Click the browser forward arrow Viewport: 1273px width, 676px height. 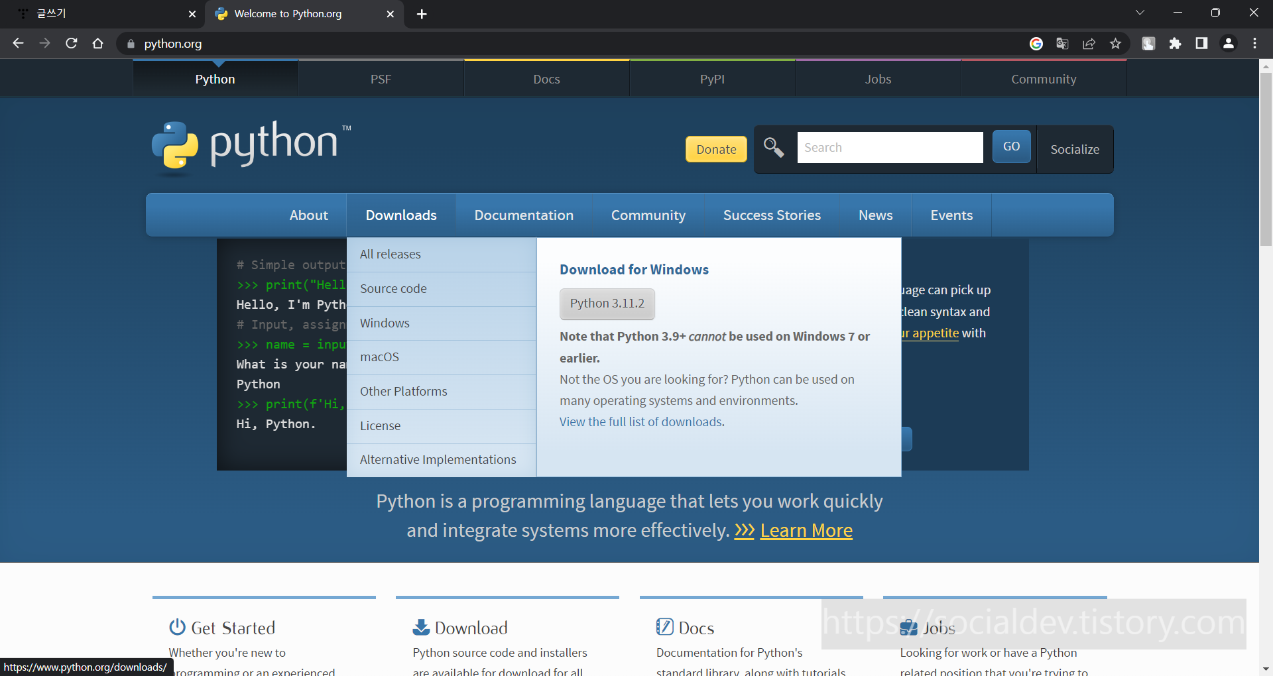pyautogui.click(x=44, y=43)
